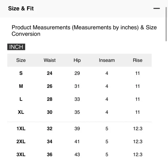
Task: Collapse the Size & Fit section
Action: 156,8
